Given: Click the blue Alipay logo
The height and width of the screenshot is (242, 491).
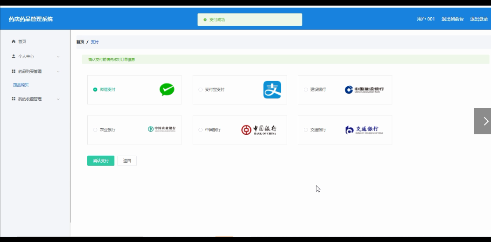Looking at the screenshot, I should pyautogui.click(x=272, y=90).
